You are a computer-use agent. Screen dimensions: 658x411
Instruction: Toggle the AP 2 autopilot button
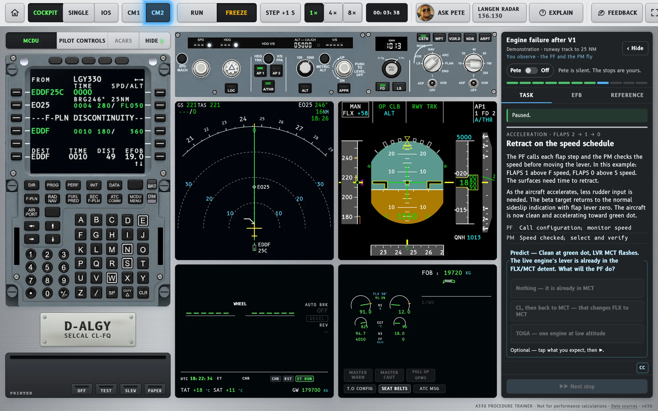[276, 71]
